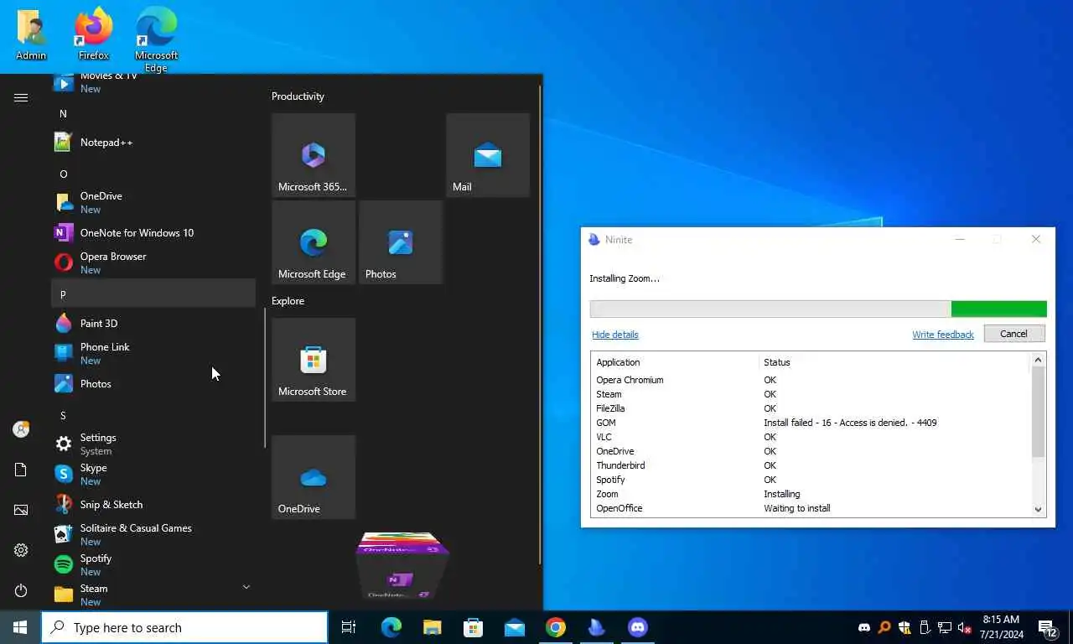Viewport: 1073px width, 644px height.
Task: Open Task View on the taskbar
Action: point(349,627)
